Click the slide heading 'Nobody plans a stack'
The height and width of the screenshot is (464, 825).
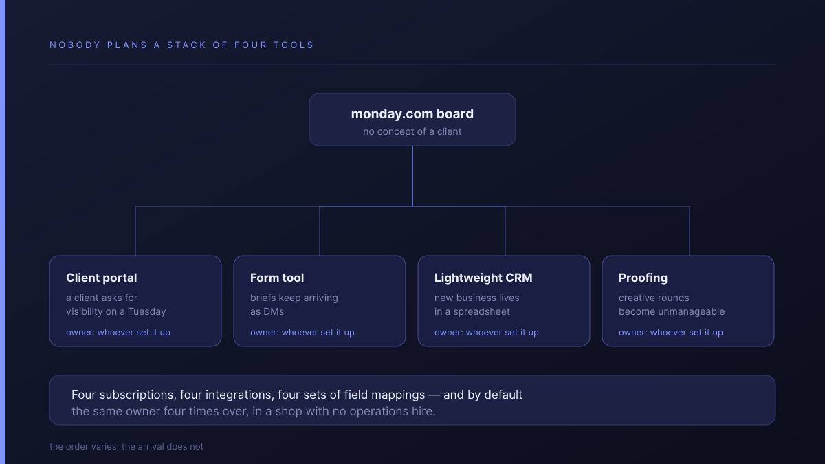[181, 45]
